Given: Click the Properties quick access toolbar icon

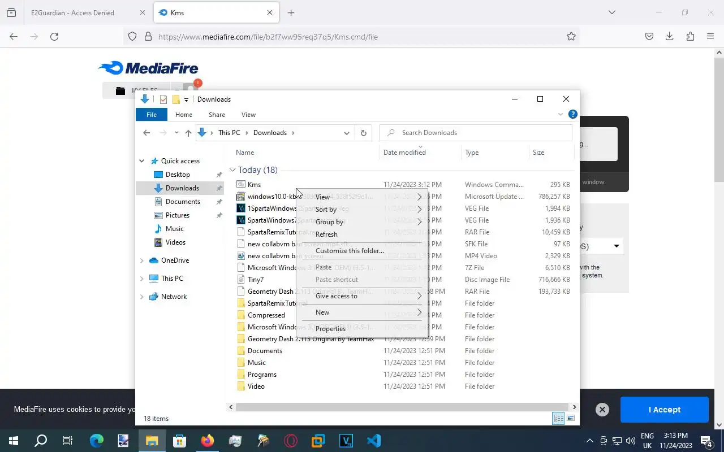Looking at the screenshot, I should (163, 99).
